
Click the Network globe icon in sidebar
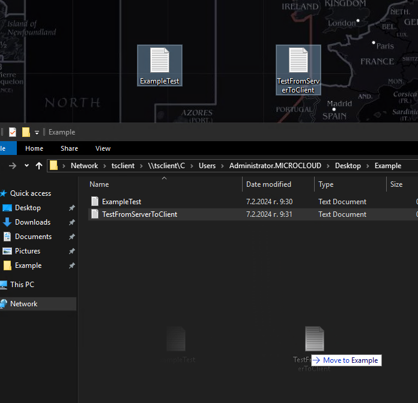pos(3,303)
